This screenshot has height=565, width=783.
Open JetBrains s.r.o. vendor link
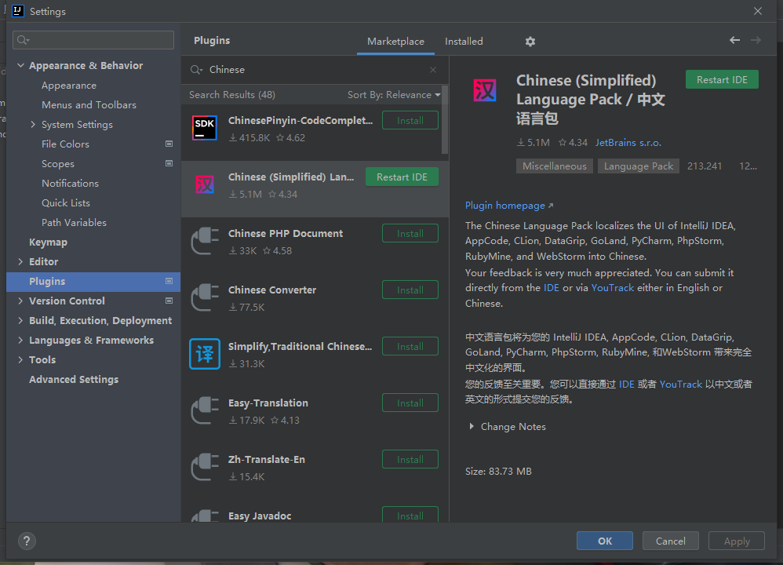tap(628, 142)
